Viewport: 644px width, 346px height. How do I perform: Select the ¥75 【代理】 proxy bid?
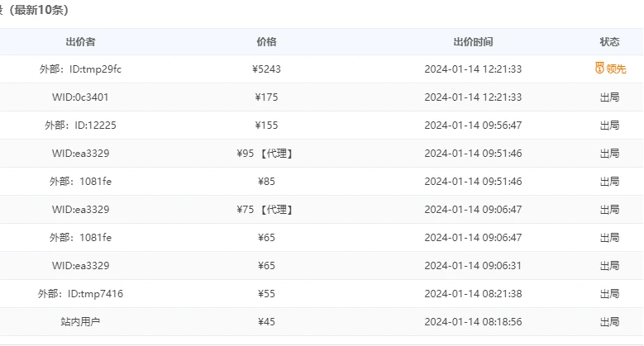pos(265,210)
